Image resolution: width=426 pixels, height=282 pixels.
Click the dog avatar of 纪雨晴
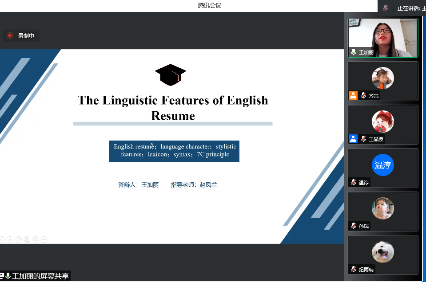[382, 252]
